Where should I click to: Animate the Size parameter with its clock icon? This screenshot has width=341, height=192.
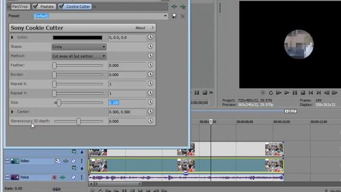[x=150, y=102]
